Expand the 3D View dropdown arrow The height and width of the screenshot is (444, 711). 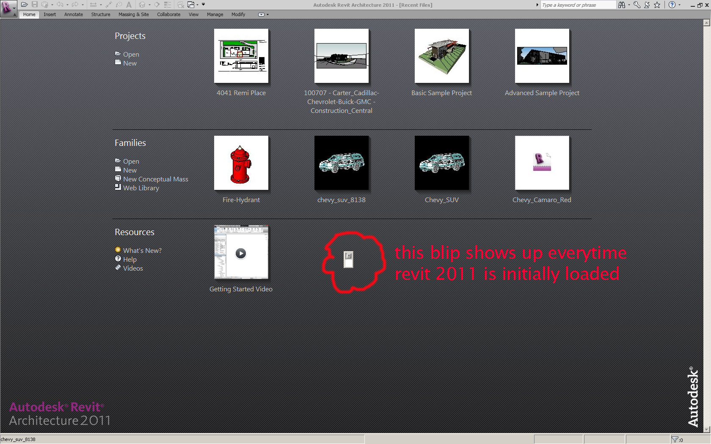point(149,5)
